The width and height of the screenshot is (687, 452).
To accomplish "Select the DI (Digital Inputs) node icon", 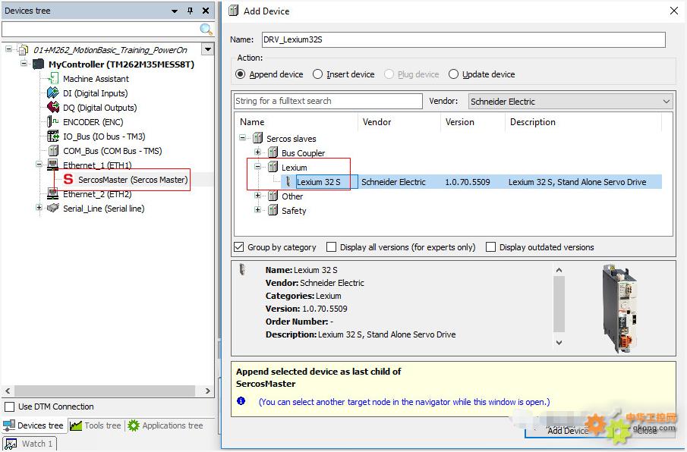I will (53, 93).
